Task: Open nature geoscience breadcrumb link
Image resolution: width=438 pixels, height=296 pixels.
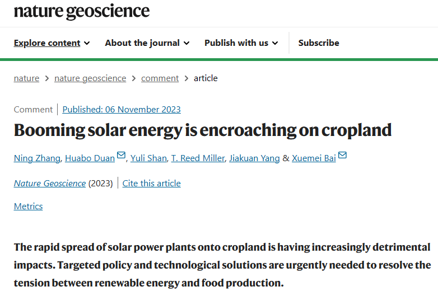Action: [x=90, y=78]
